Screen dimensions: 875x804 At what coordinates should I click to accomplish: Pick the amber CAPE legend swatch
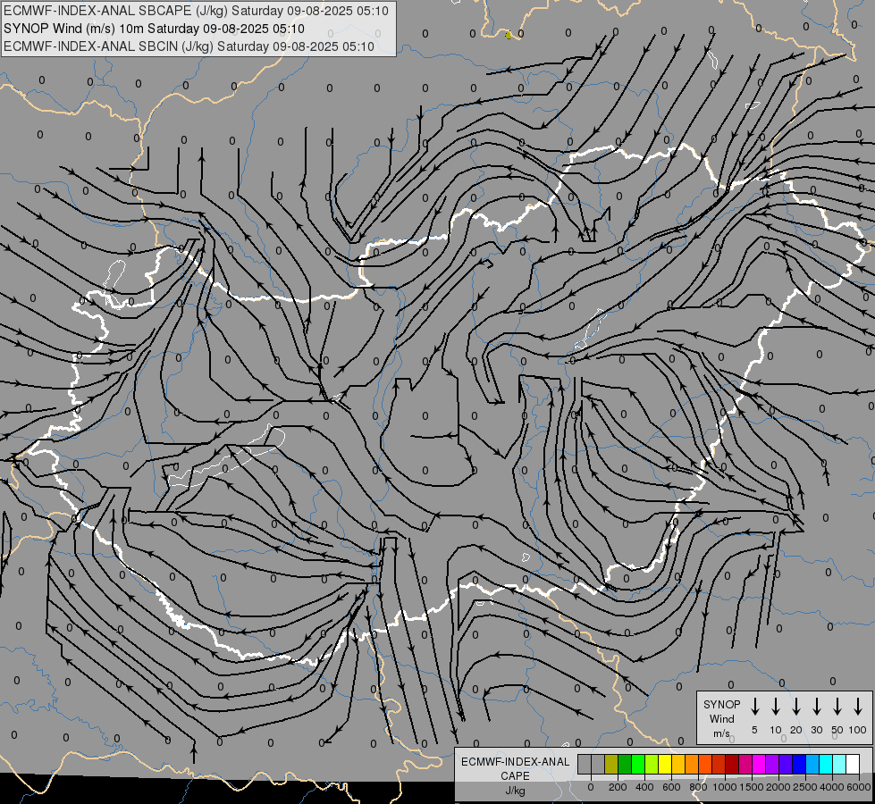pos(678,764)
